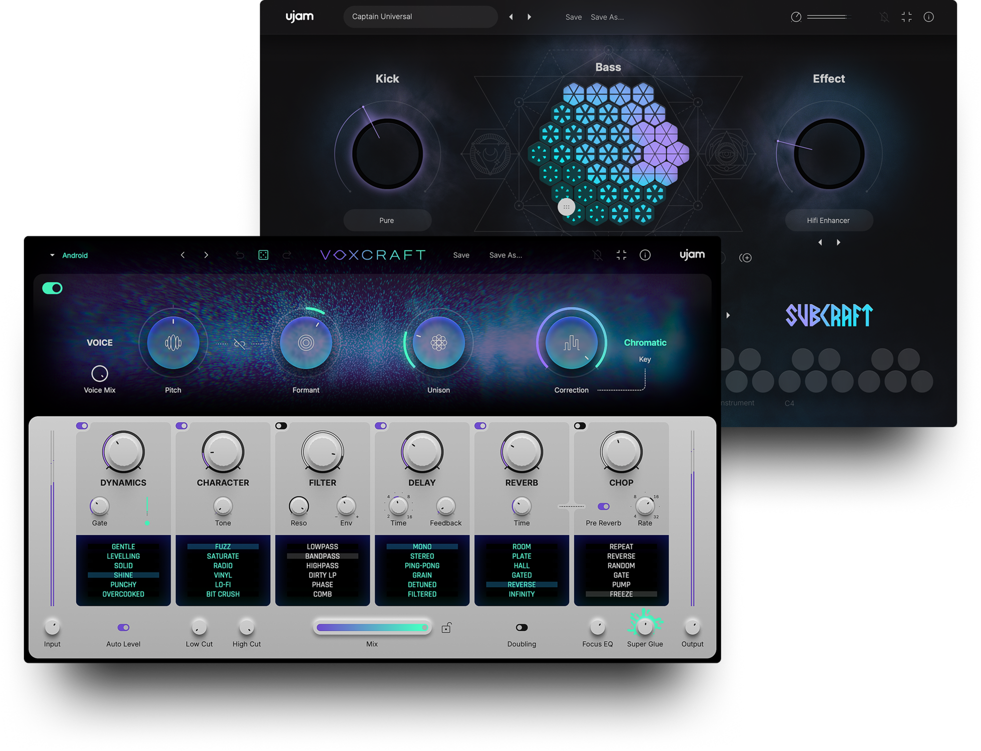Select BANDPASS in Filter mode list
This screenshot has width=981, height=751.
click(x=322, y=556)
